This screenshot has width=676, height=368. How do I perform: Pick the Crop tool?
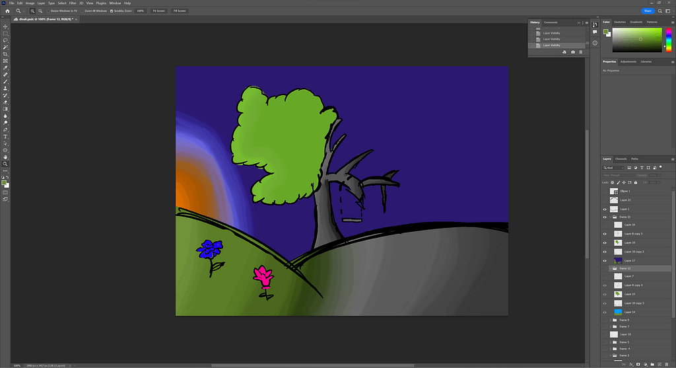[5, 54]
